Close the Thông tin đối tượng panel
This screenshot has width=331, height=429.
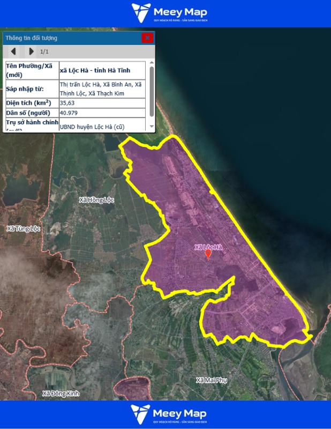(147, 38)
